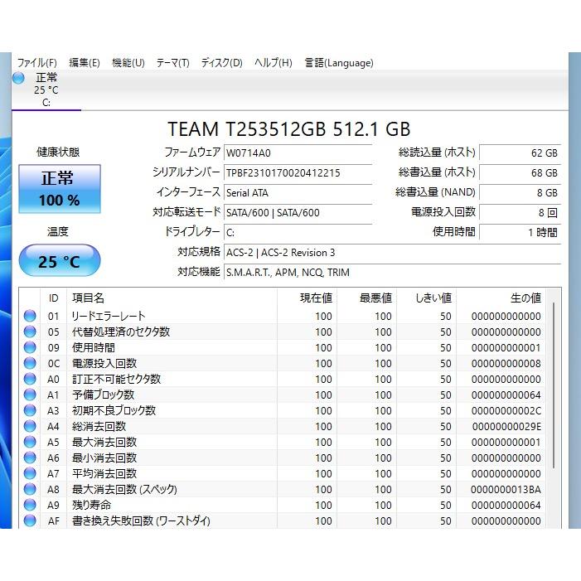Screen dimensions: 581x581
Task: Click the interface field Serial ATA
Action: tap(298, 193)
